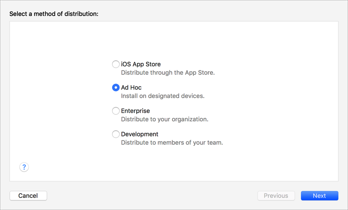This screenshot has width=348, height=210.
Task: Click 'Distribute to members of your team.' text
Action: [x=172, y=143]
